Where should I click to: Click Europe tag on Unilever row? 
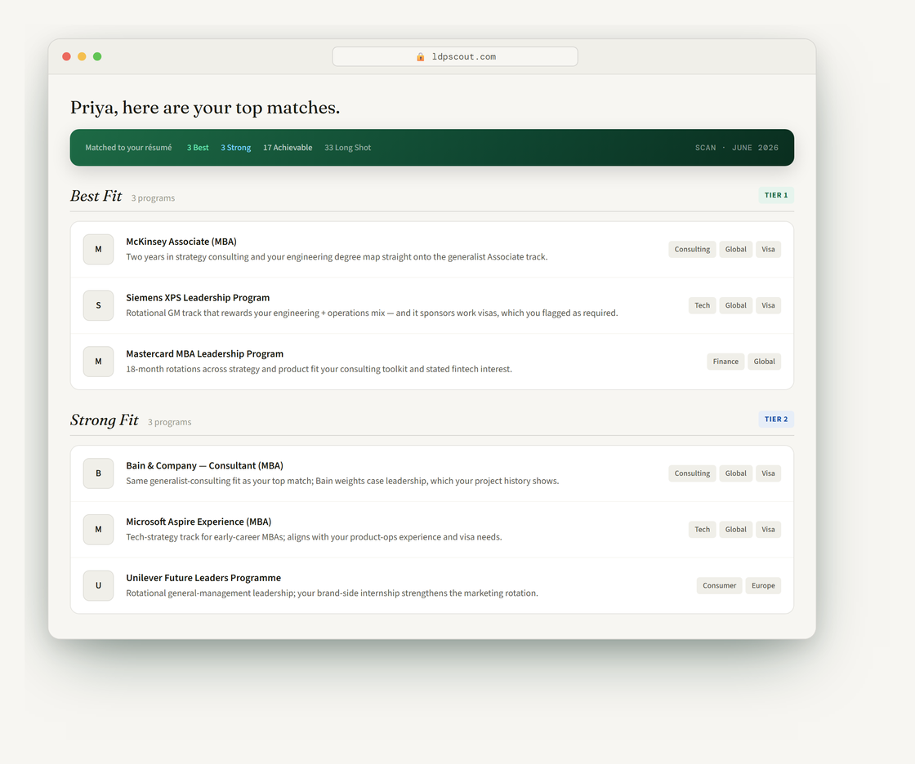[x=763, y=585]
